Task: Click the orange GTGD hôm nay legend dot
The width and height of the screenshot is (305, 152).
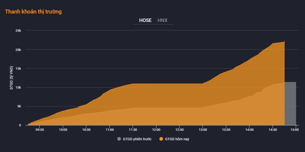Action: (161, 139)
